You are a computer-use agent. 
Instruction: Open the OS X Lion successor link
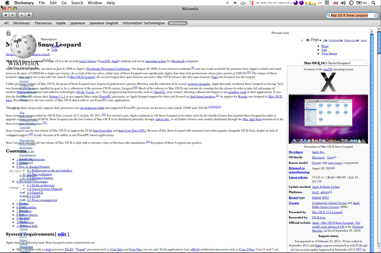click(x=319, y=217)
